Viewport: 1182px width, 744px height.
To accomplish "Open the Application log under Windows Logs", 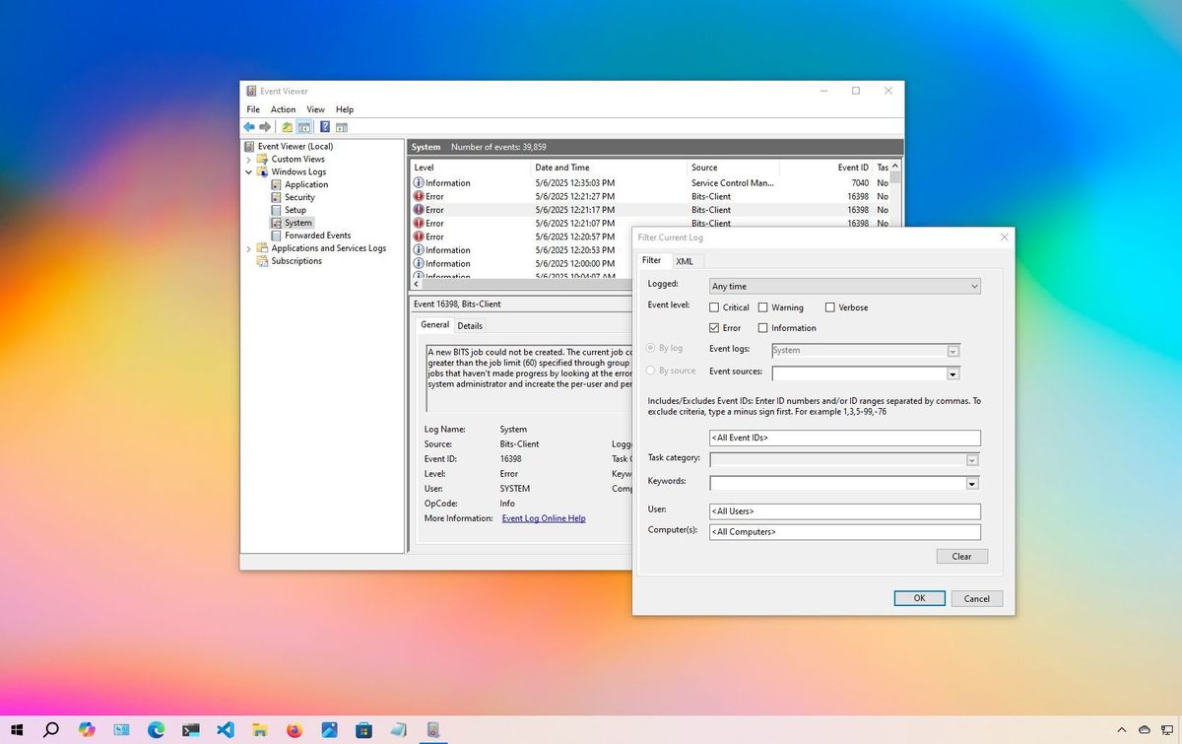I will pyautogui.click(x=306, y=184).
